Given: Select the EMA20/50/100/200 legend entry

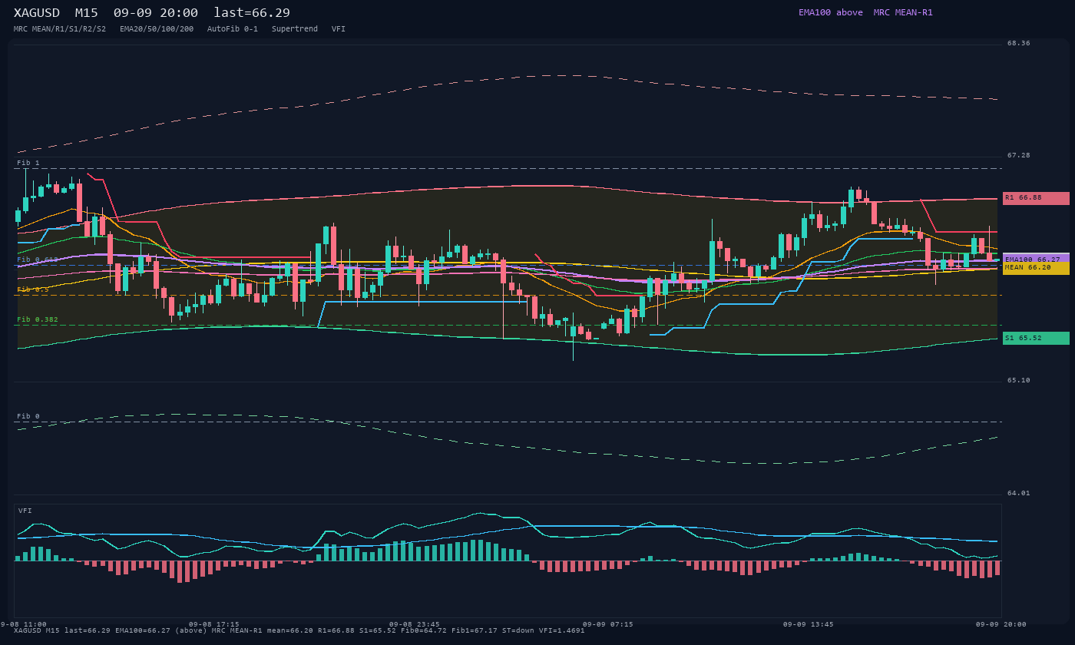Looking at the screenshot, I should tap(157, 29).
